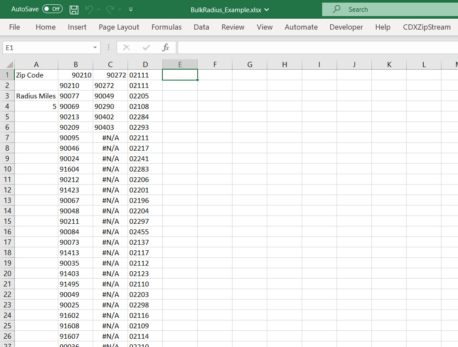The height and width of the screenshot is (347, 458).
Task: Open the Redo history dropdown arrow
Action: pyautogui.click(x=119, y=10)
